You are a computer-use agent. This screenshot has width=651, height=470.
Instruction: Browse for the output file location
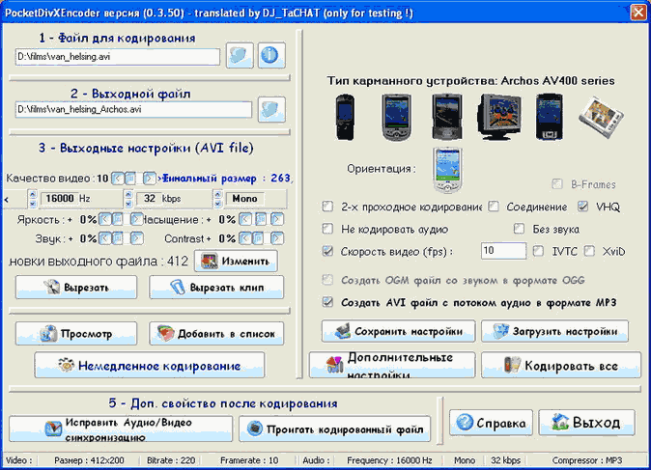271,109
